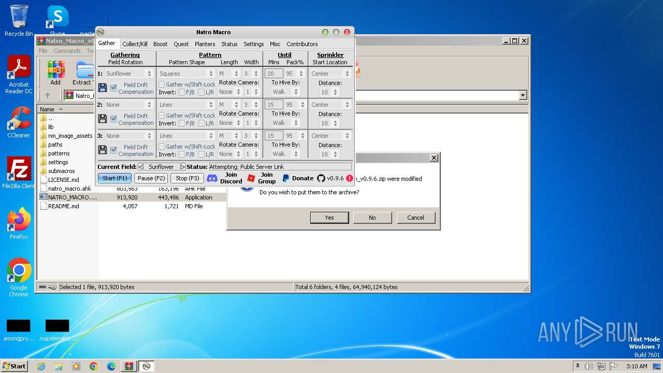Toggle Field Drift Compensation for field 3
The height and width of the screenshot is (373, 663).
[x=113, y=150]
